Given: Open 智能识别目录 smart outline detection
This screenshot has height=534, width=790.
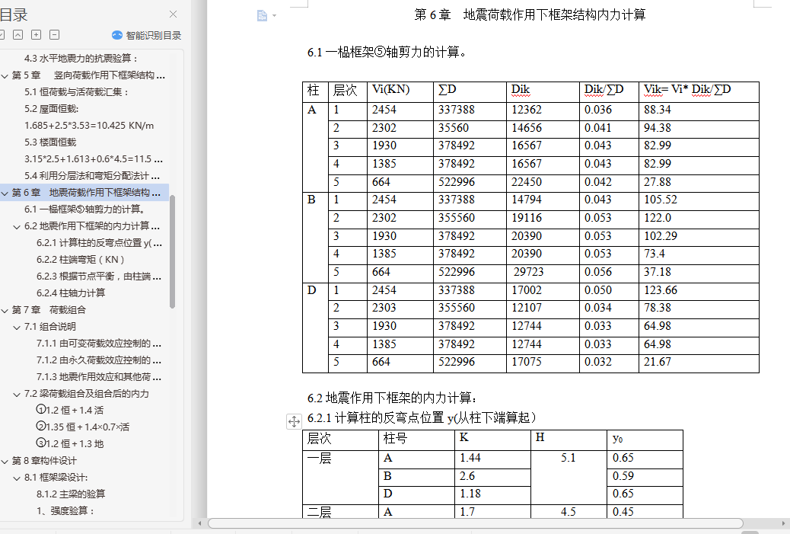Looking at the screenshot, I should (x=153, y=35).
